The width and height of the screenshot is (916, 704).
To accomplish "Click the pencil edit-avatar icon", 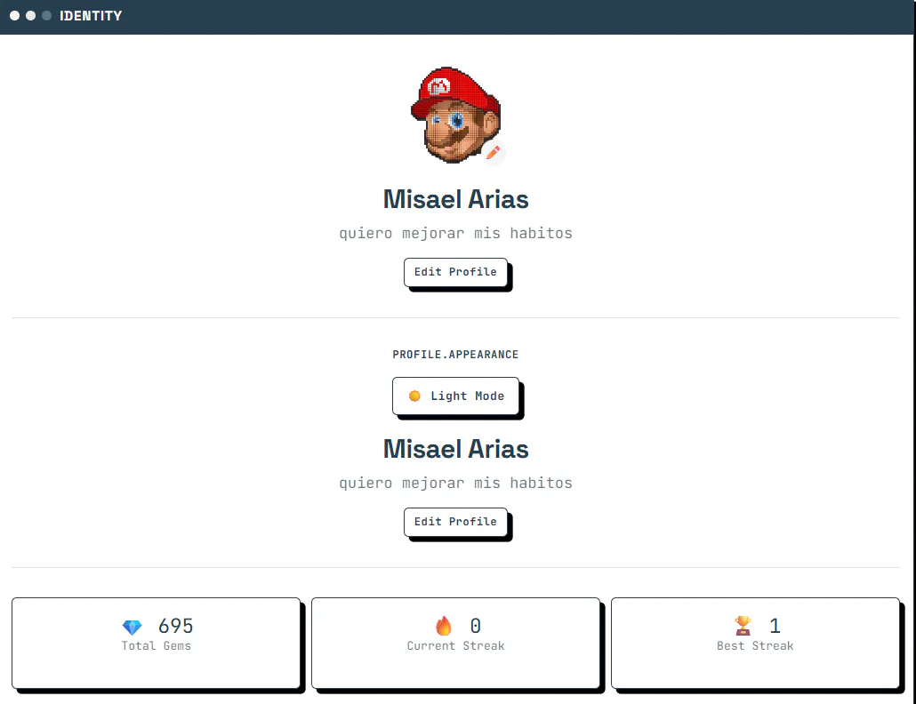I will (x=494, y=153).
